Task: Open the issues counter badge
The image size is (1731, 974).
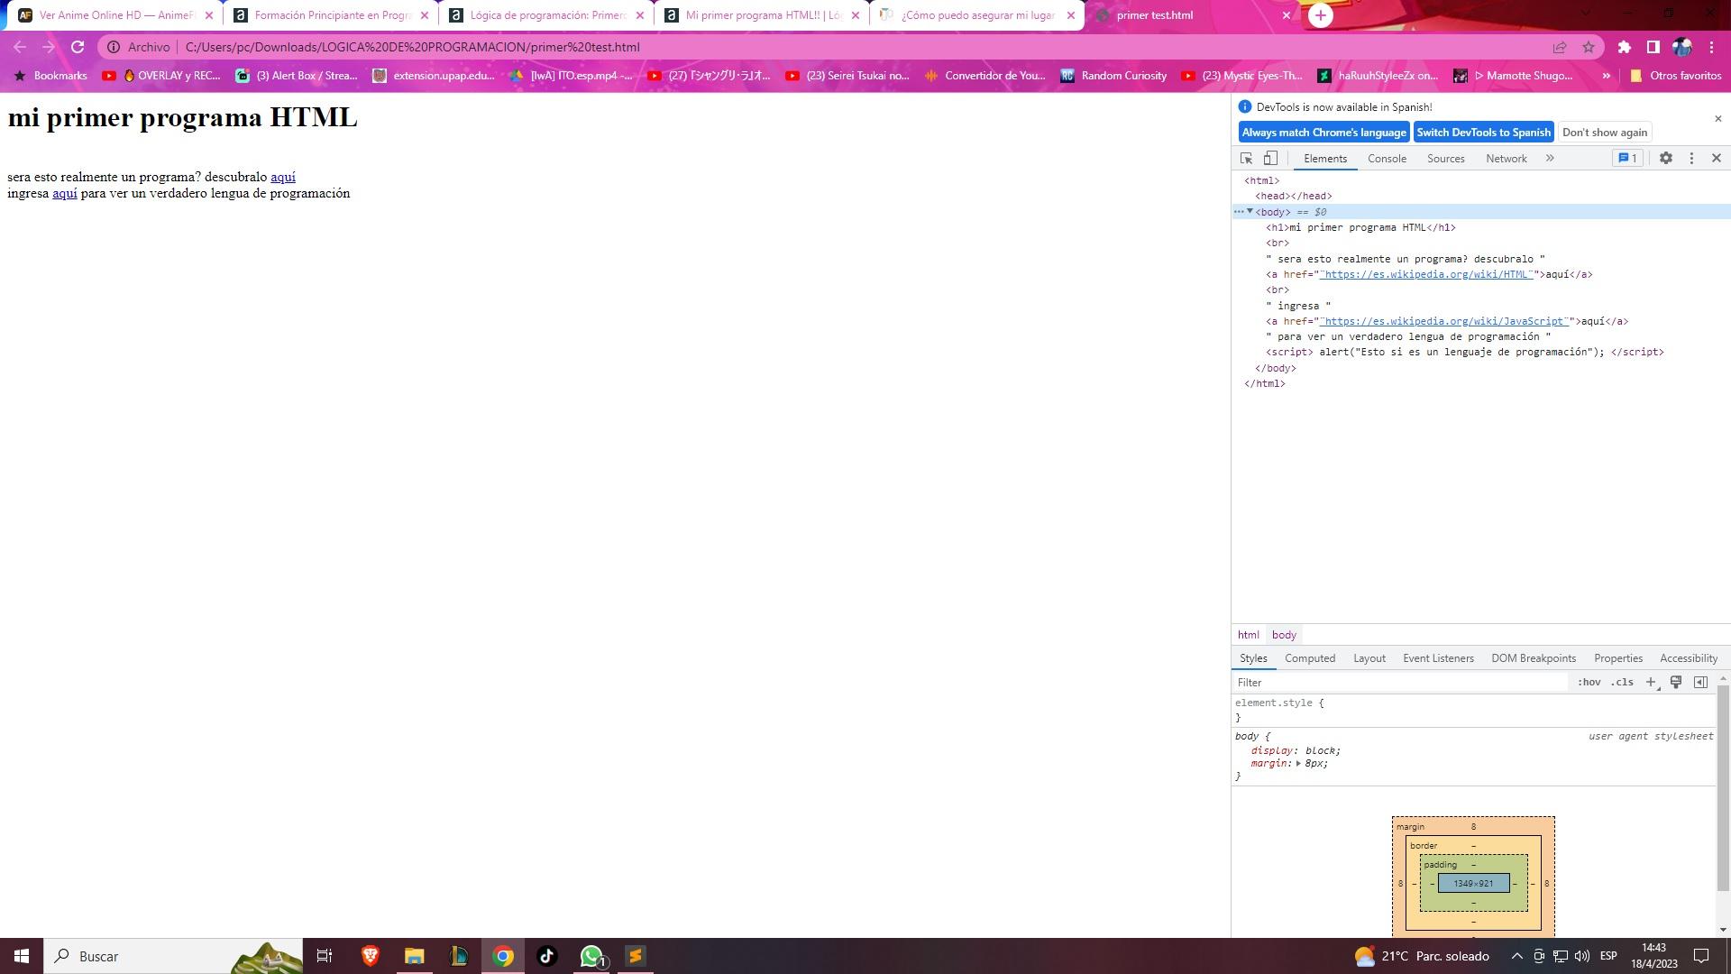Action: [1627, 159]
